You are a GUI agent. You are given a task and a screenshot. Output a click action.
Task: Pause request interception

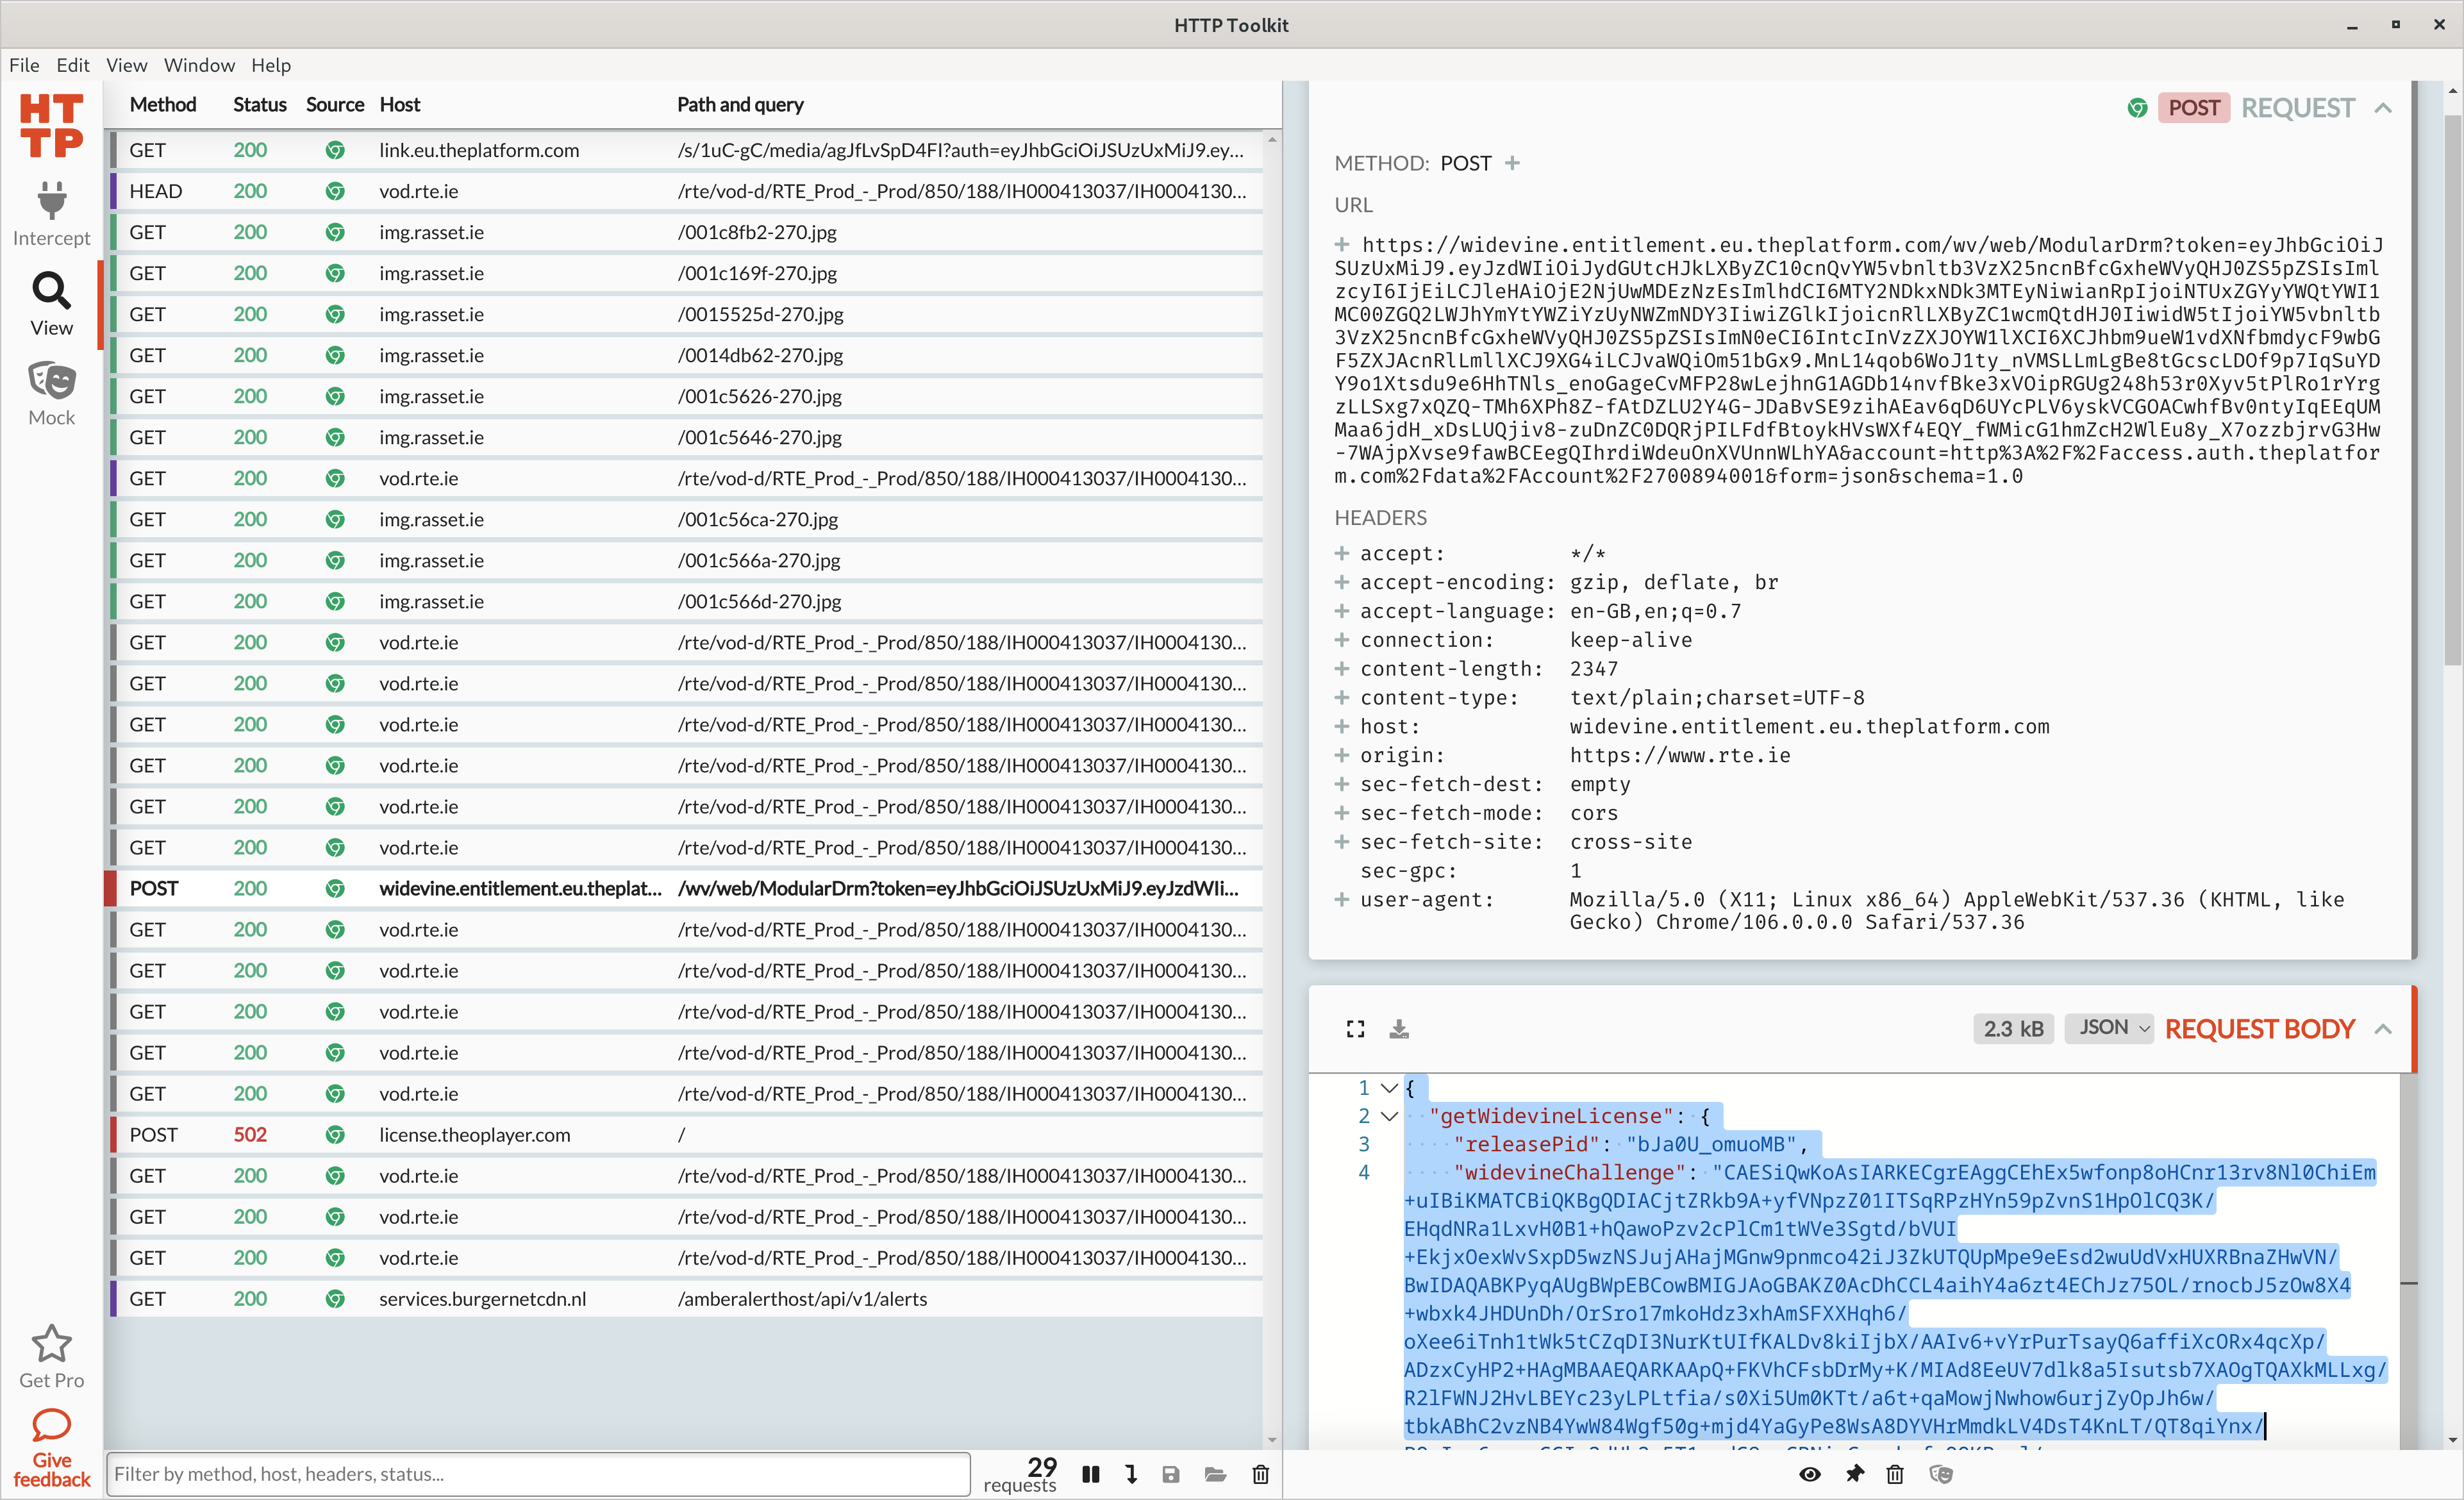coord(1091,1474)
